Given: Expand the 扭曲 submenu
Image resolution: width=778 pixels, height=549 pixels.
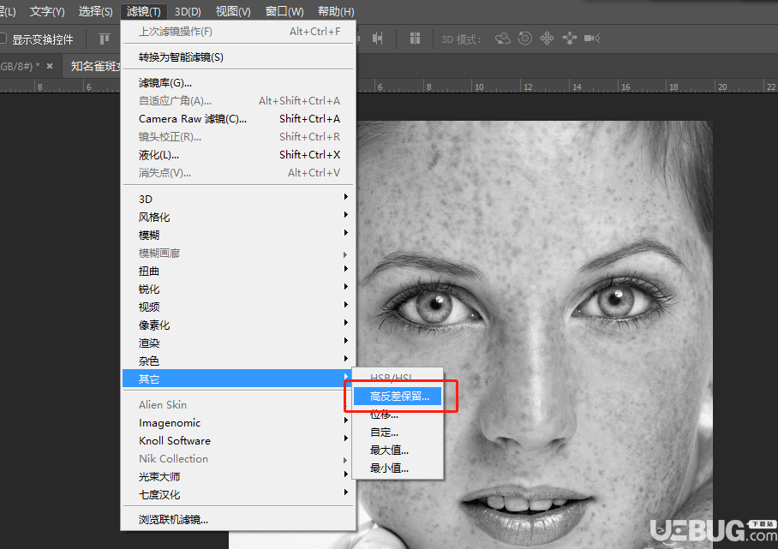Looking at the screenshot, I should coord(239,271).
